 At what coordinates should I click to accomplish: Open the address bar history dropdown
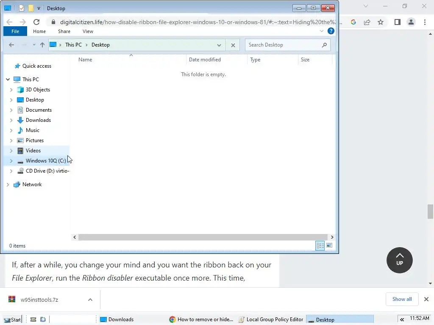click(x=219, y=45)
